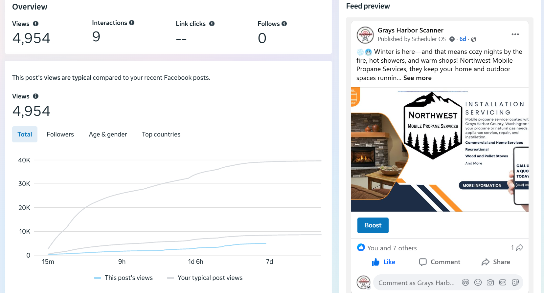Add a GIF to the comment
This screenshot has height=293, width=544.
(x=503, y=283)
